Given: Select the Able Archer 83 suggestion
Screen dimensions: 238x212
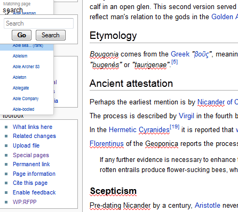Looking at the screenshot, I should pos(26,67).
